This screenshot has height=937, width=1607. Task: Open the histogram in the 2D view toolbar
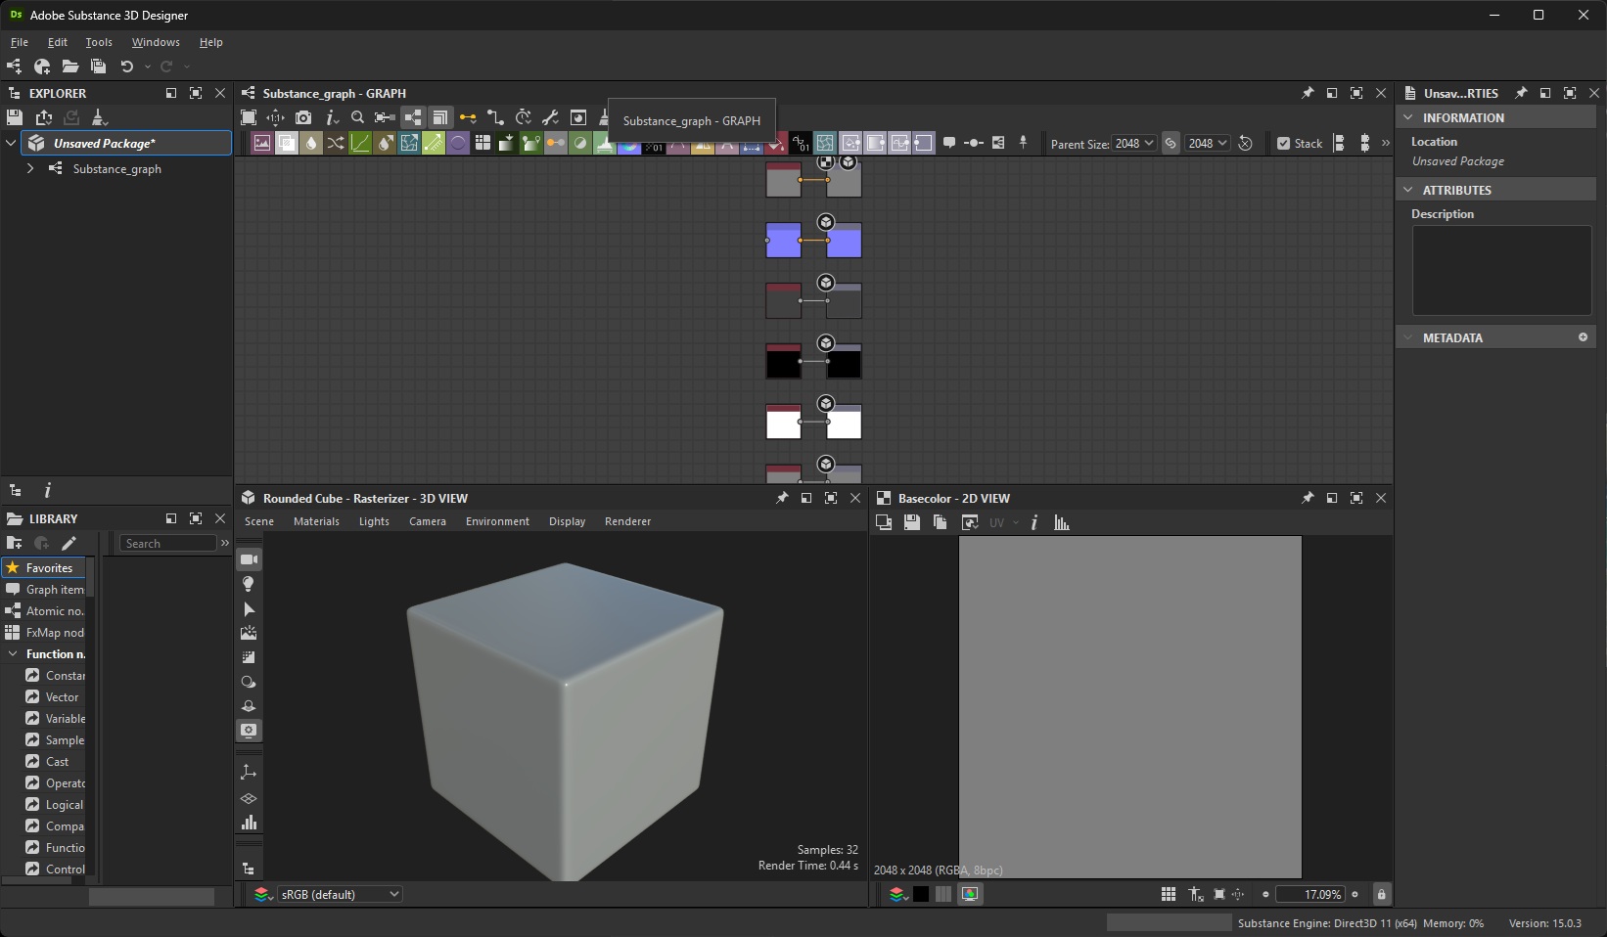click(1062, 522)
